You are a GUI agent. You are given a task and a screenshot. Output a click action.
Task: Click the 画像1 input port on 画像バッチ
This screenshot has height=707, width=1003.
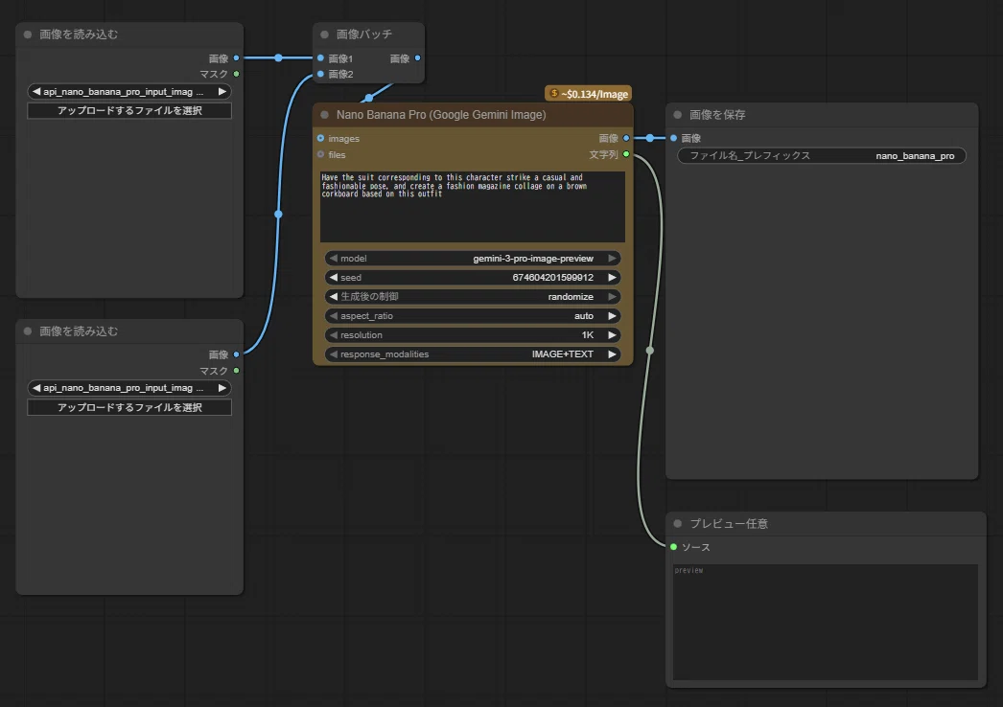point(320,58)
